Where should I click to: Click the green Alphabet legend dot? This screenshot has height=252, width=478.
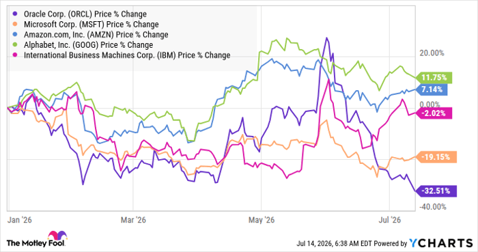pyautogui.click(x=16, y=45)
